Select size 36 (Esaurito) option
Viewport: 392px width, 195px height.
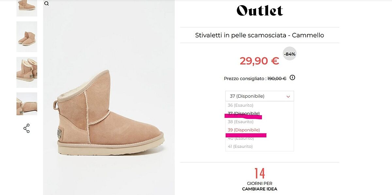(240, 105)
